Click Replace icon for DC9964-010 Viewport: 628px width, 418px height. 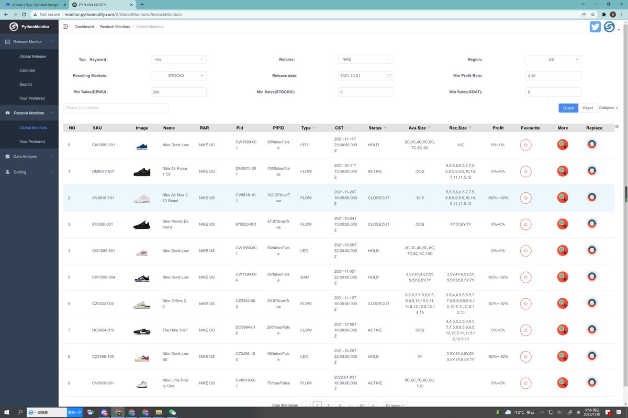click(592, 330)
